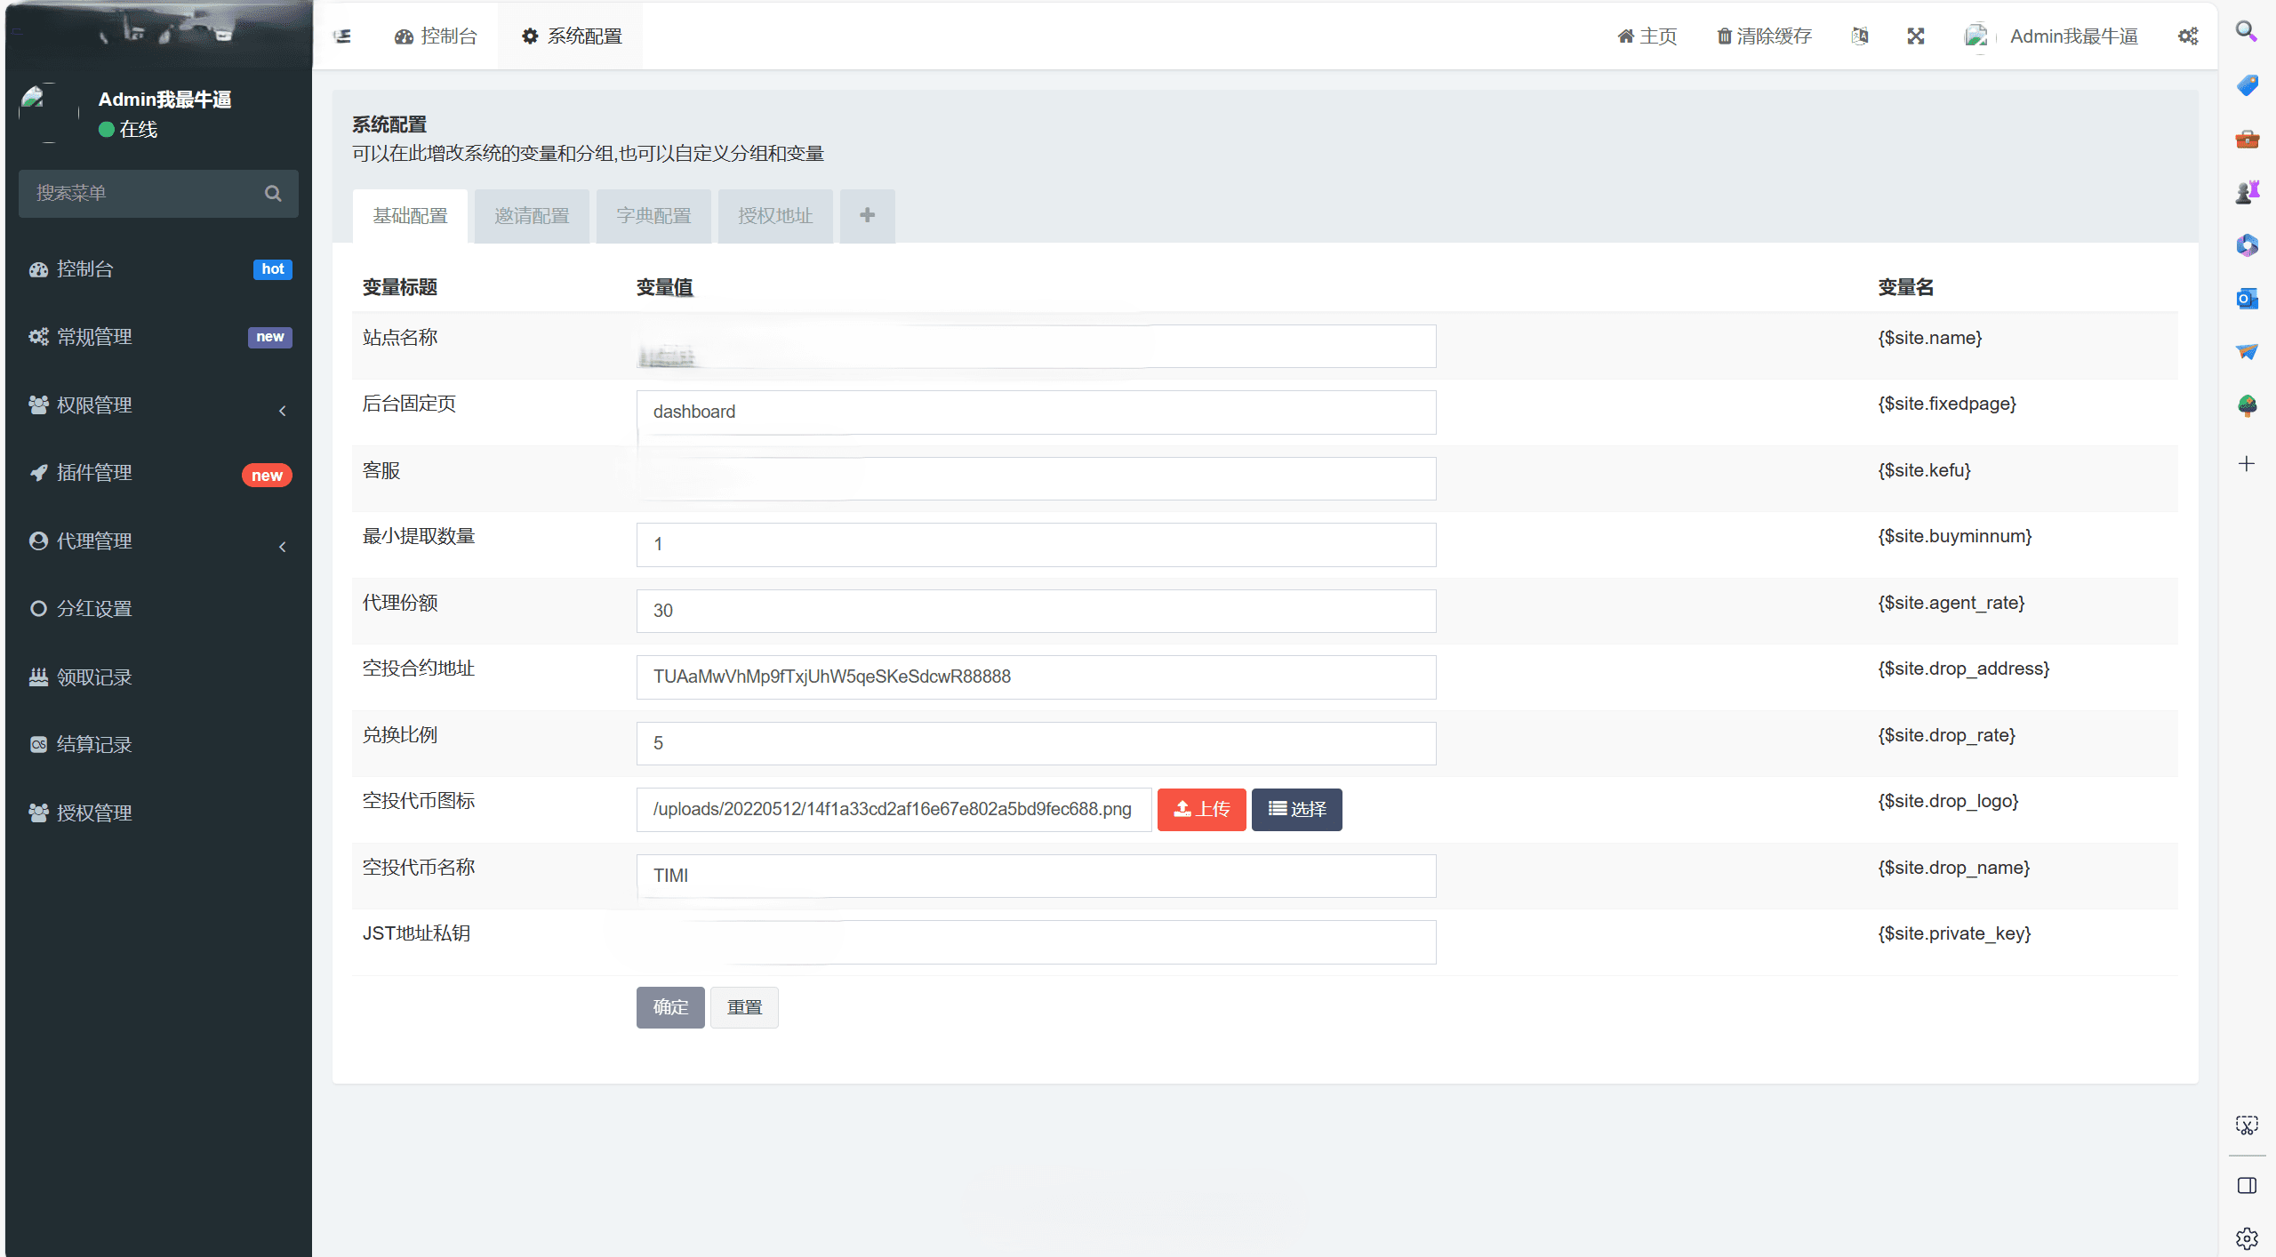Image resolution: width=2276 pixels, height=1257 pixels.
Task: Open Outlook icon in browser sidebar
Action: point(2247,299)
